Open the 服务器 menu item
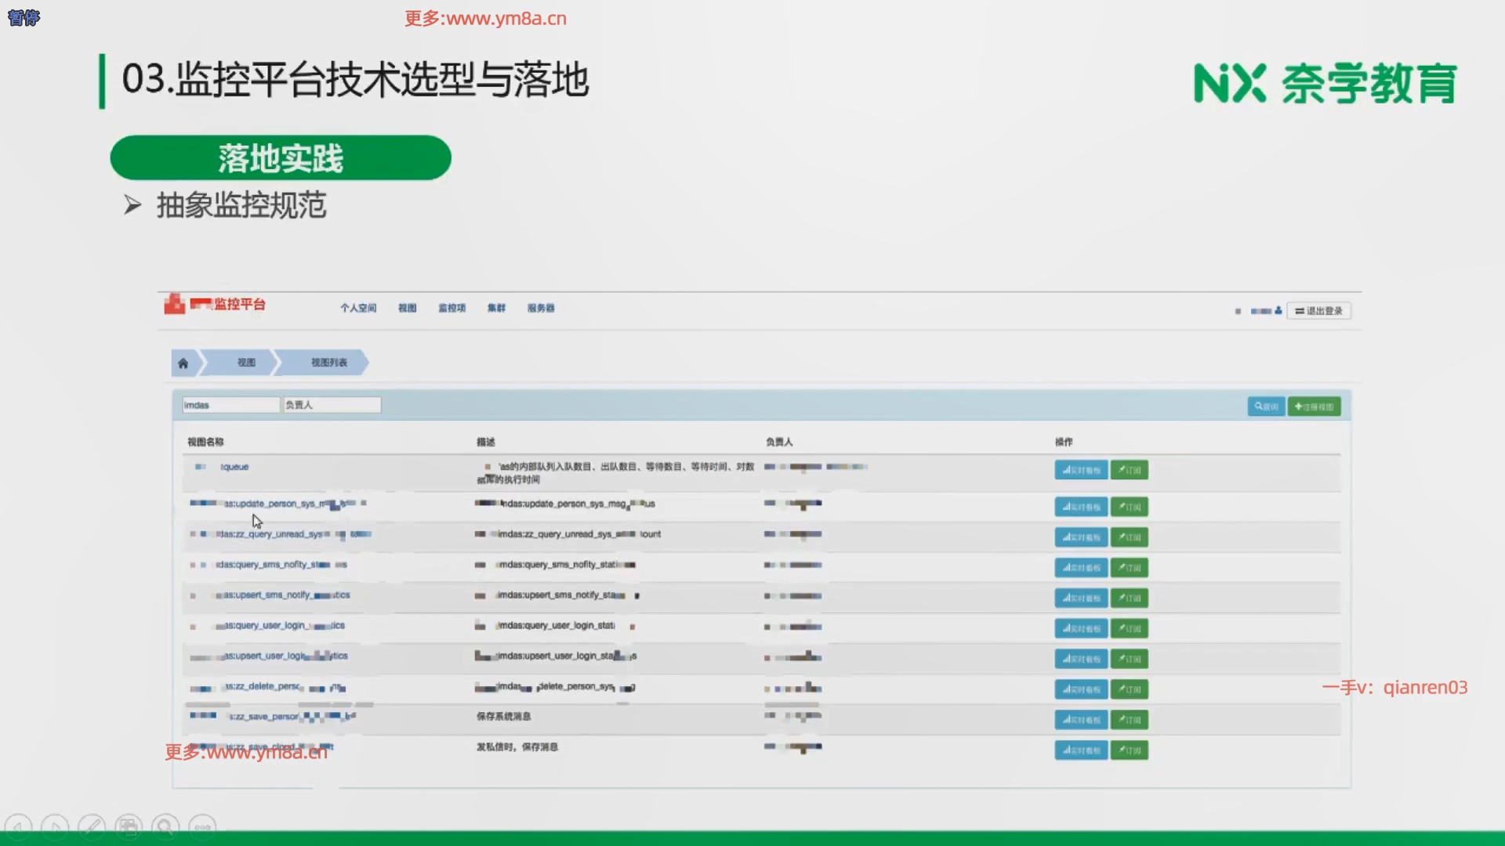Image resolution: width=1505 pixels, height=846 pixels. point(541,308)
